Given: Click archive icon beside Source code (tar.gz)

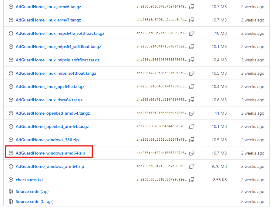Looking at the screenshot, I should pos(11,201).
